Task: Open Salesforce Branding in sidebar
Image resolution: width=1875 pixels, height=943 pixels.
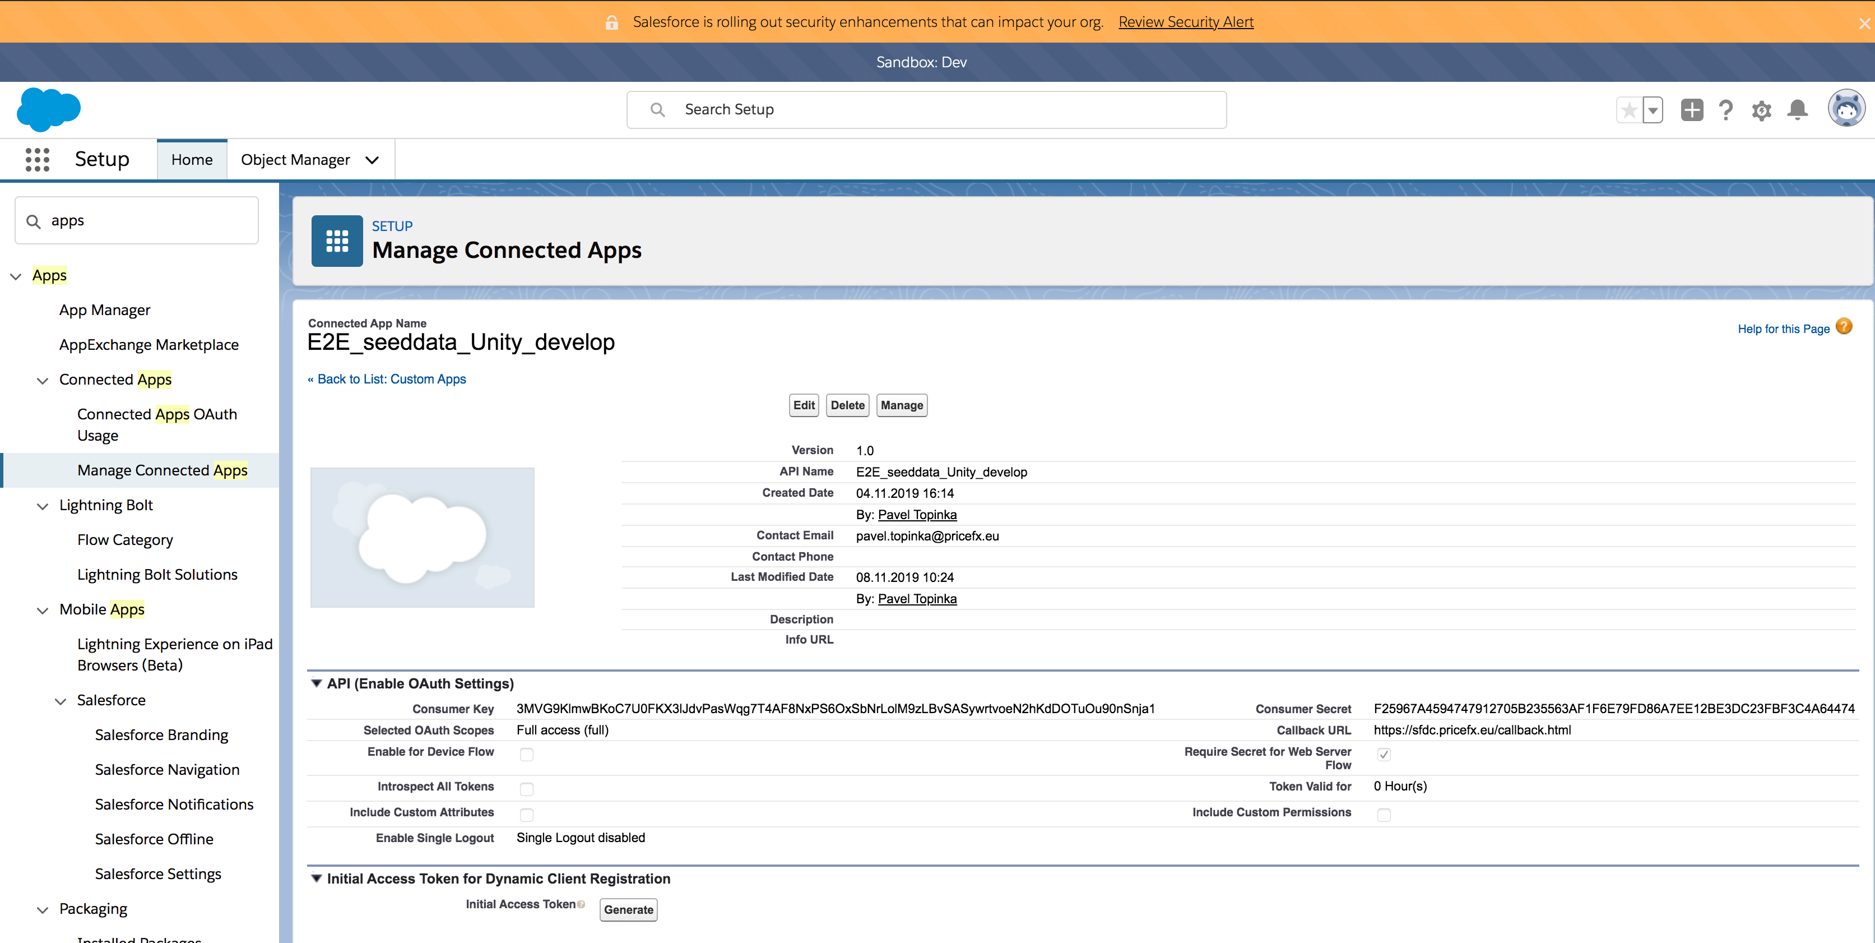Action: pos(161,735)
